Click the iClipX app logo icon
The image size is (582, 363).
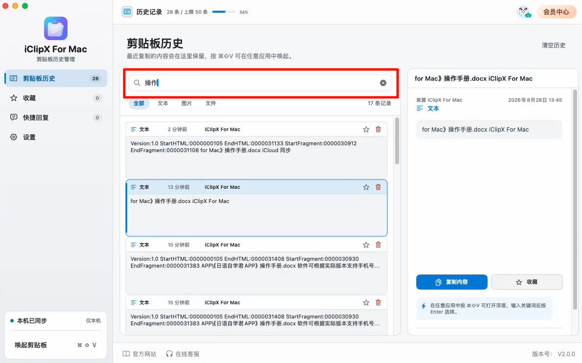pyautogui.click(x=56, y=28)
